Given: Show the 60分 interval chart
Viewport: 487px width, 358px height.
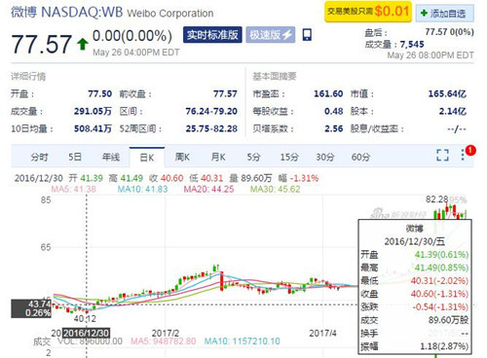Looking at the screenshot, I should (360, 158).
